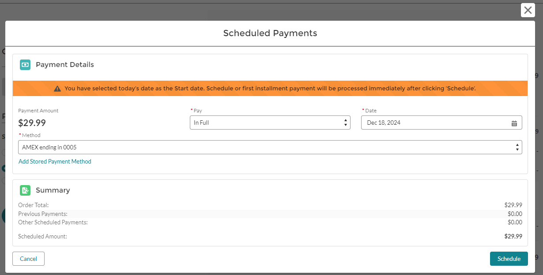This screenshot has width=543, height=275.
Task: Expand the Date picker field
Action: point(441,123)
